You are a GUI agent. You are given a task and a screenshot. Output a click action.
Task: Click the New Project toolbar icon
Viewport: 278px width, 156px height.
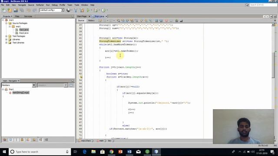pos(10,10)
